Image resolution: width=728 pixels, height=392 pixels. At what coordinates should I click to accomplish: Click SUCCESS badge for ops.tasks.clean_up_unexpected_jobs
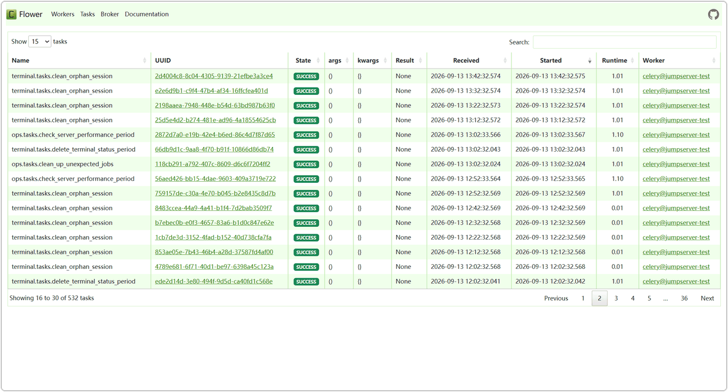point(306,165)
